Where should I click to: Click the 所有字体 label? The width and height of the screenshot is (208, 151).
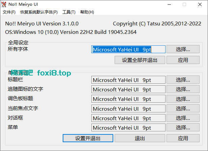18,49
